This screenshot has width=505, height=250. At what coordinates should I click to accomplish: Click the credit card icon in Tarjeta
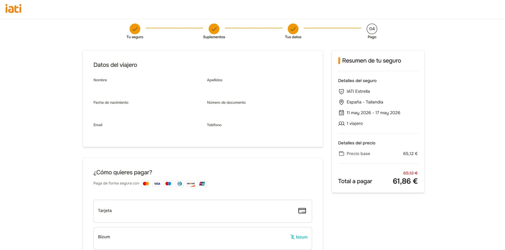click(x=302, y=211)
